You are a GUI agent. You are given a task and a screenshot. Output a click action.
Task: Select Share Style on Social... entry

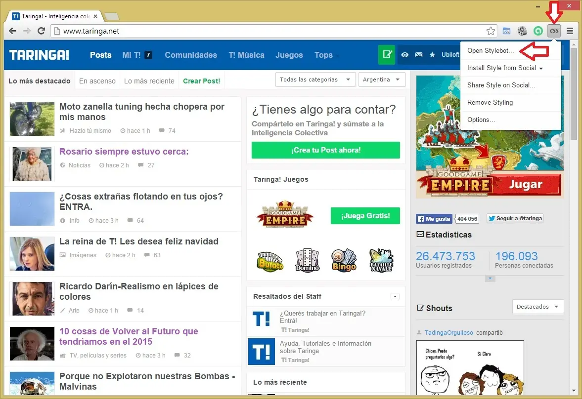click(510, 85)
